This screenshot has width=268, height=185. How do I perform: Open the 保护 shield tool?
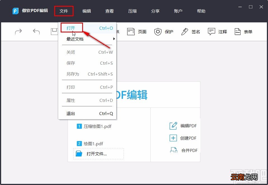click(164, 32)
